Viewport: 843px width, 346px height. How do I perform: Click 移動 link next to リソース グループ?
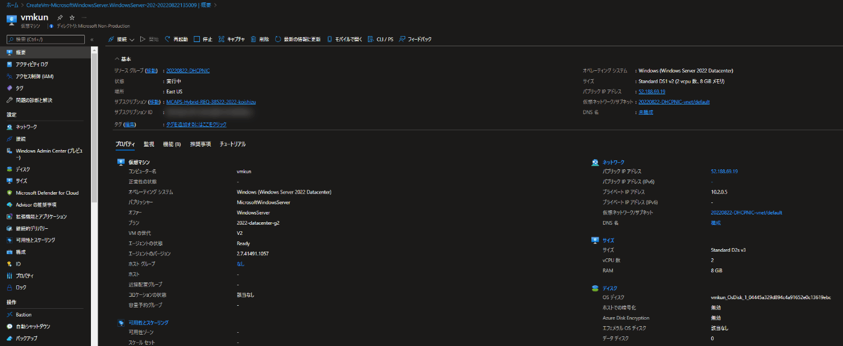152,71
